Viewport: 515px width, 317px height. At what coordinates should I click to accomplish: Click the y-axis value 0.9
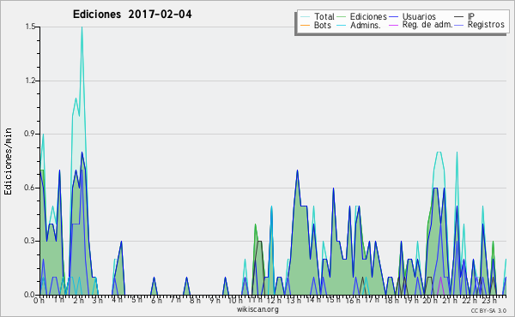pos(30,134)
